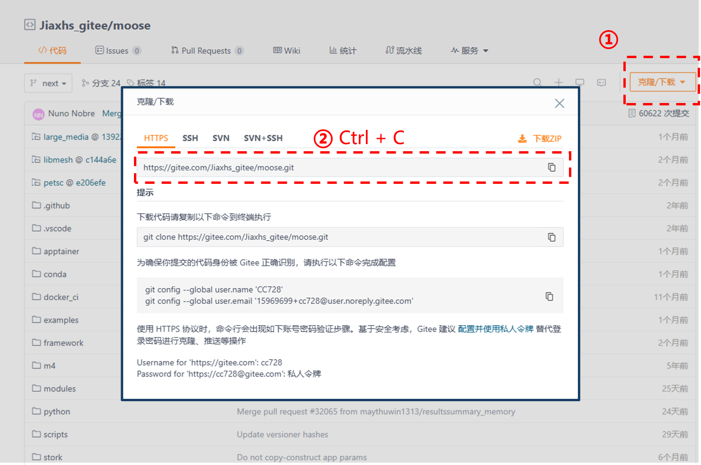Image resolution: width=701 pixels, height=465 pixels.
Task: Switch to the SVN tab
Action: click(x=221, y=138)
